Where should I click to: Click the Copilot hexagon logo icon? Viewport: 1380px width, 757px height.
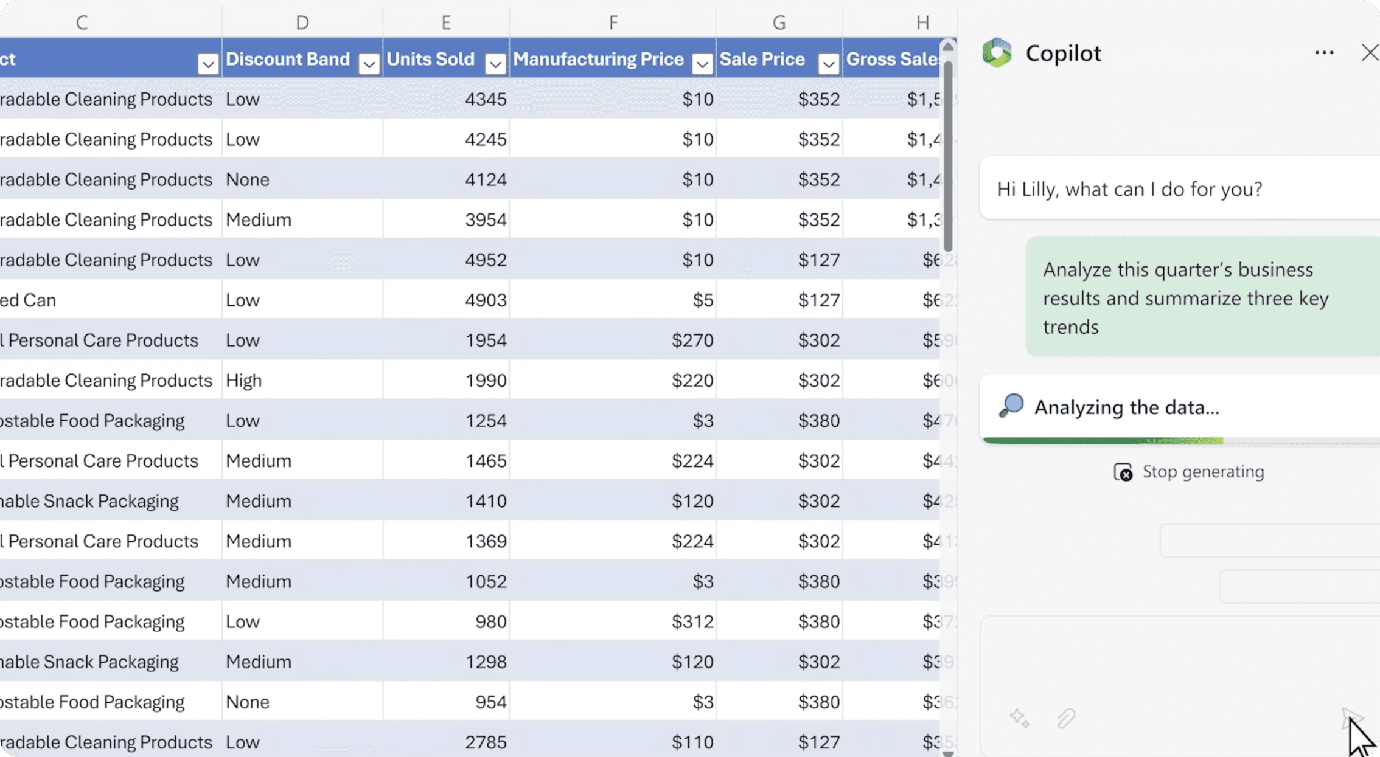997,53
